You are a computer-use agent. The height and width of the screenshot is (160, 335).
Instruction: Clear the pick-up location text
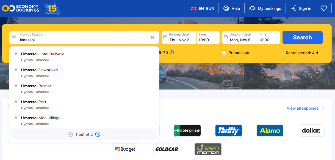coord(152,37)
